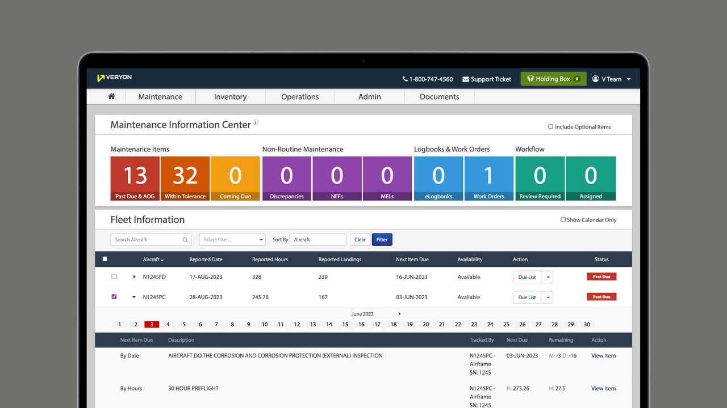The width and height of the screenshot is (727, 408).
Task: Enable Include Optional Items checkbox
Action: click(x=550, y=127)
